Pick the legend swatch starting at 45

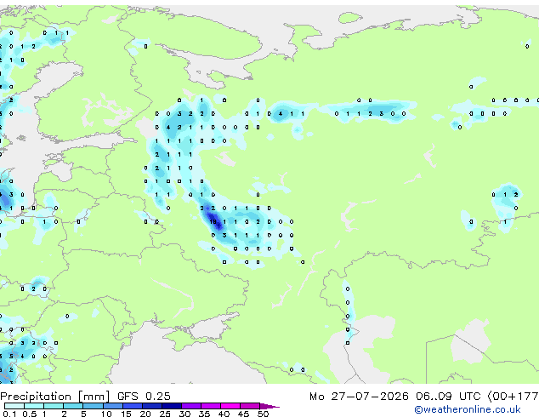pos(250,406)
